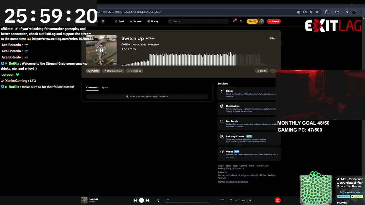Open the Instagram footer link
The width and height of the screenshot is (365, 205).
tap(244, 175)
